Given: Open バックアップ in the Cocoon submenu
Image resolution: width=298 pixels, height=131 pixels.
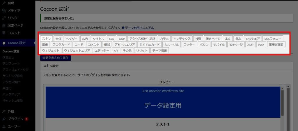Looking at the screenshot, I should (x=11, y=94).
